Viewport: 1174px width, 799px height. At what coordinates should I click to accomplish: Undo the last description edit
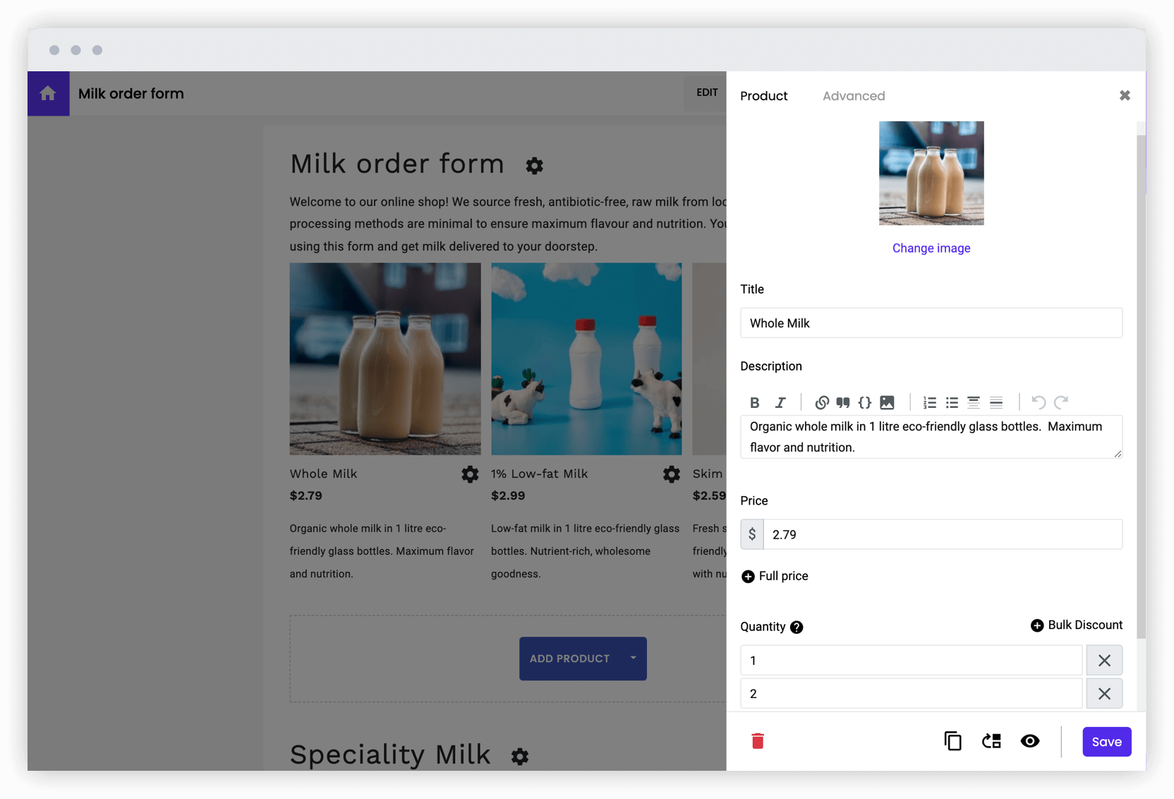click(1038, 402)
